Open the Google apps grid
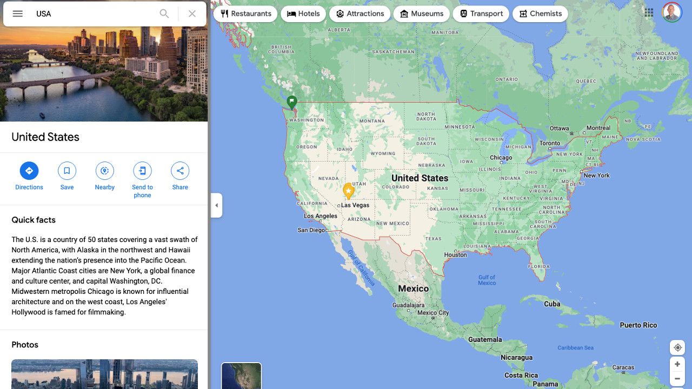The width and height of the screenshot is (692, 389). 649,12
